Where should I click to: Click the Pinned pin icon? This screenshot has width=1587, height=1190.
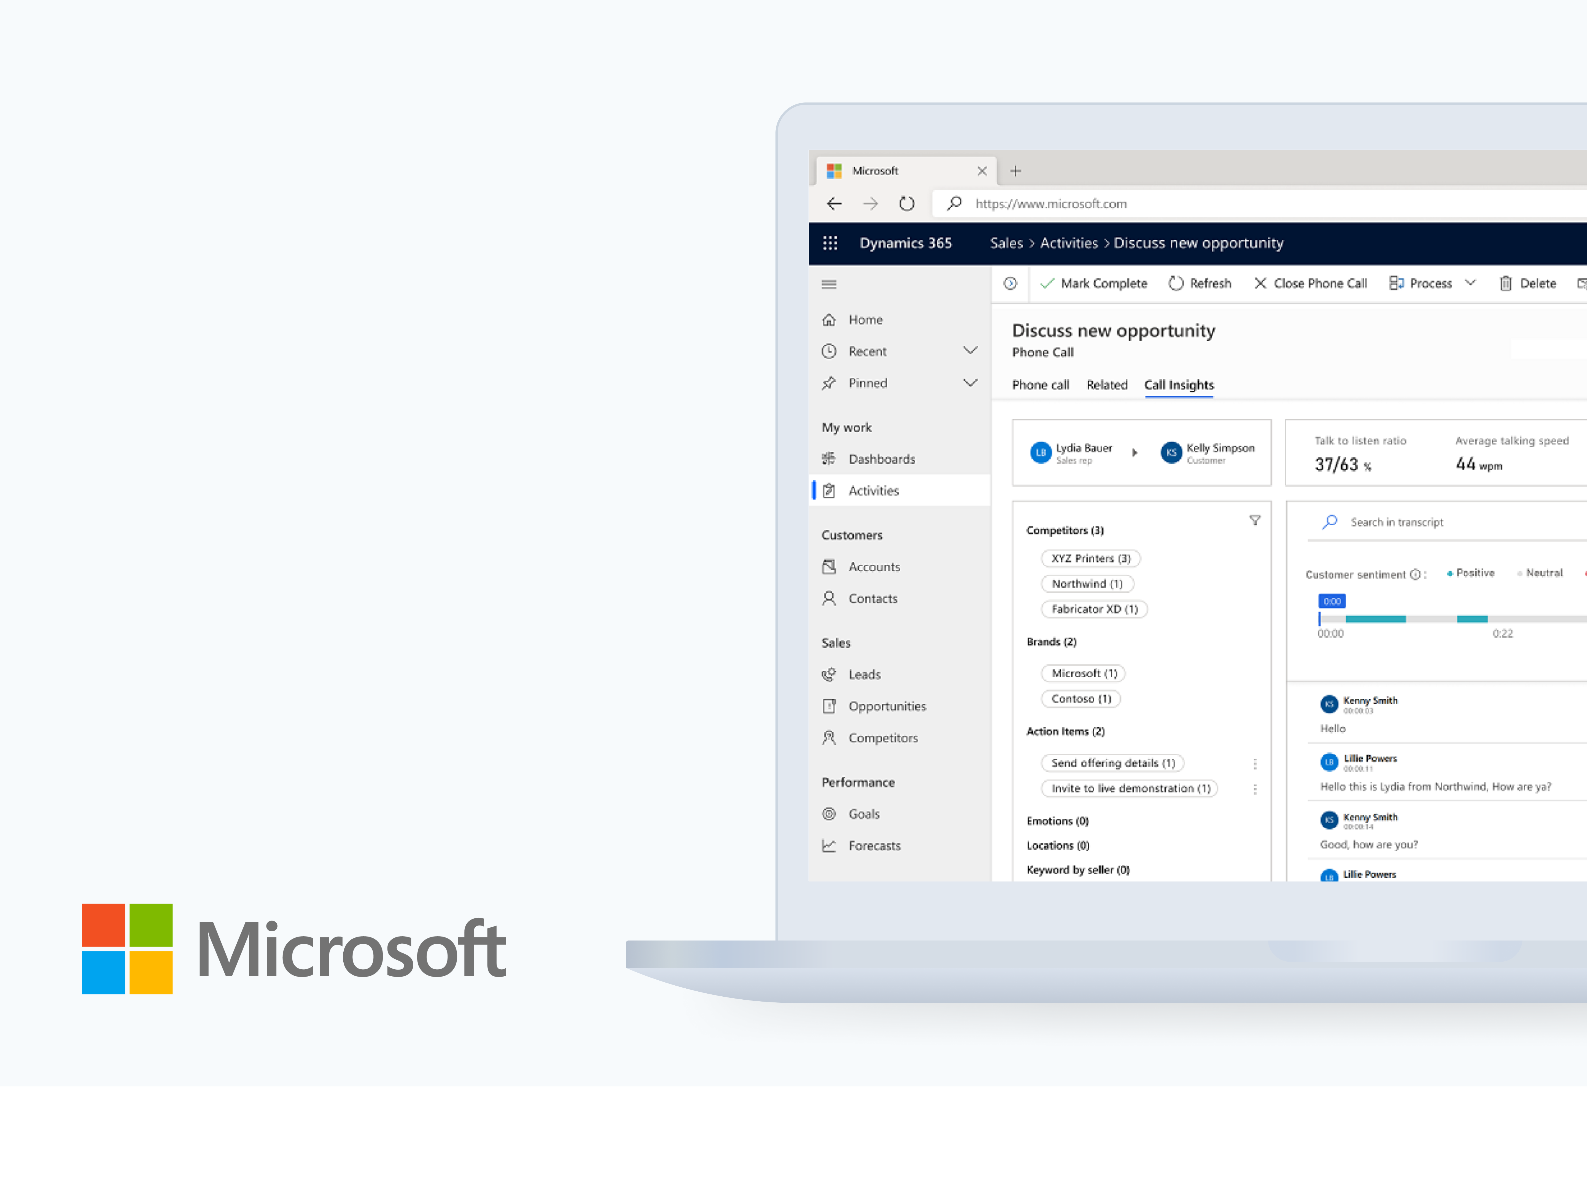pos(829,383)
